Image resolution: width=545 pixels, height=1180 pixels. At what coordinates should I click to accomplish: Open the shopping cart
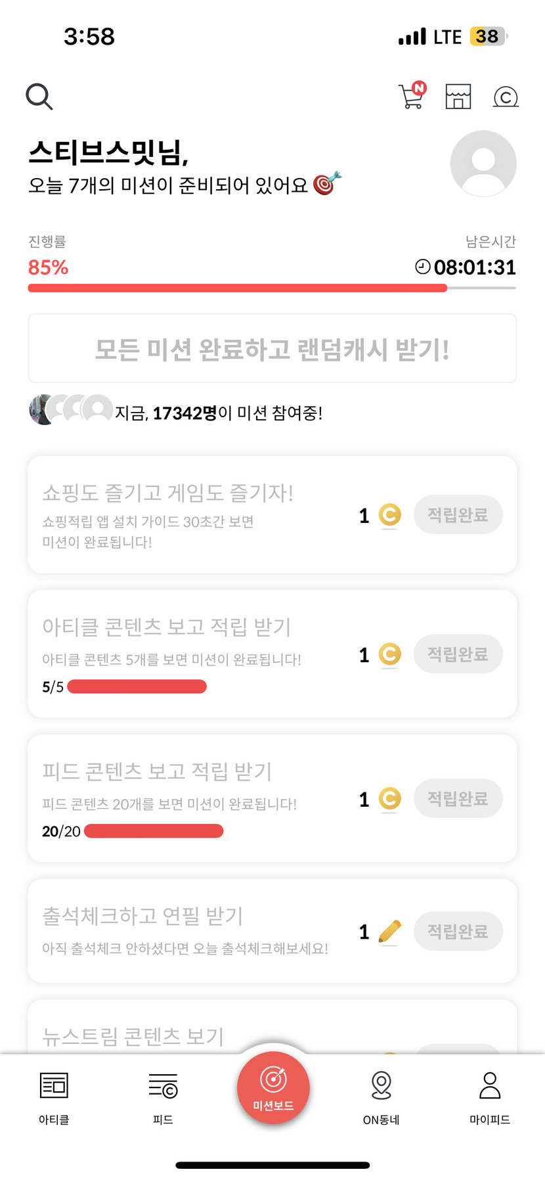point(412,96)
